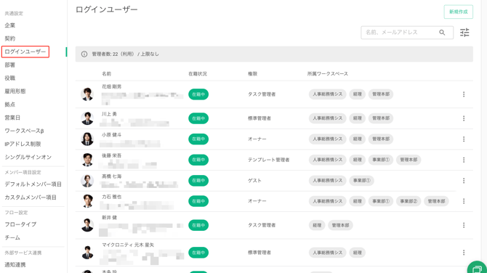487x273 pixels.
Task: Click the 事業部① tag of 高橋 七海
Action: [361, 181]
